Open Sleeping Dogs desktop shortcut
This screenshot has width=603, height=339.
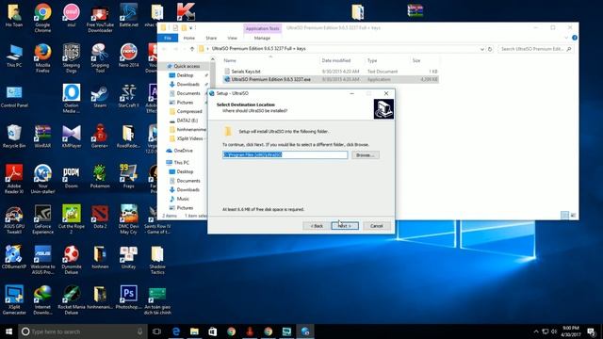(x=72, y=58)
